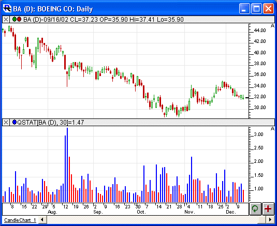Click the red plus add button
The image size is (277, 226).
coord(268,209)
